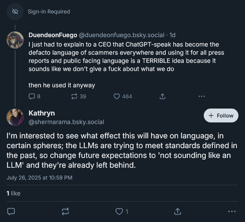View who liked Kathryn's post
This screenshot has width=245, height=222.
(x=13, y=193)
